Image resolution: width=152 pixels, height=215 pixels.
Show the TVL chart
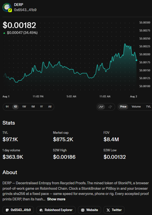pos(148,107)
